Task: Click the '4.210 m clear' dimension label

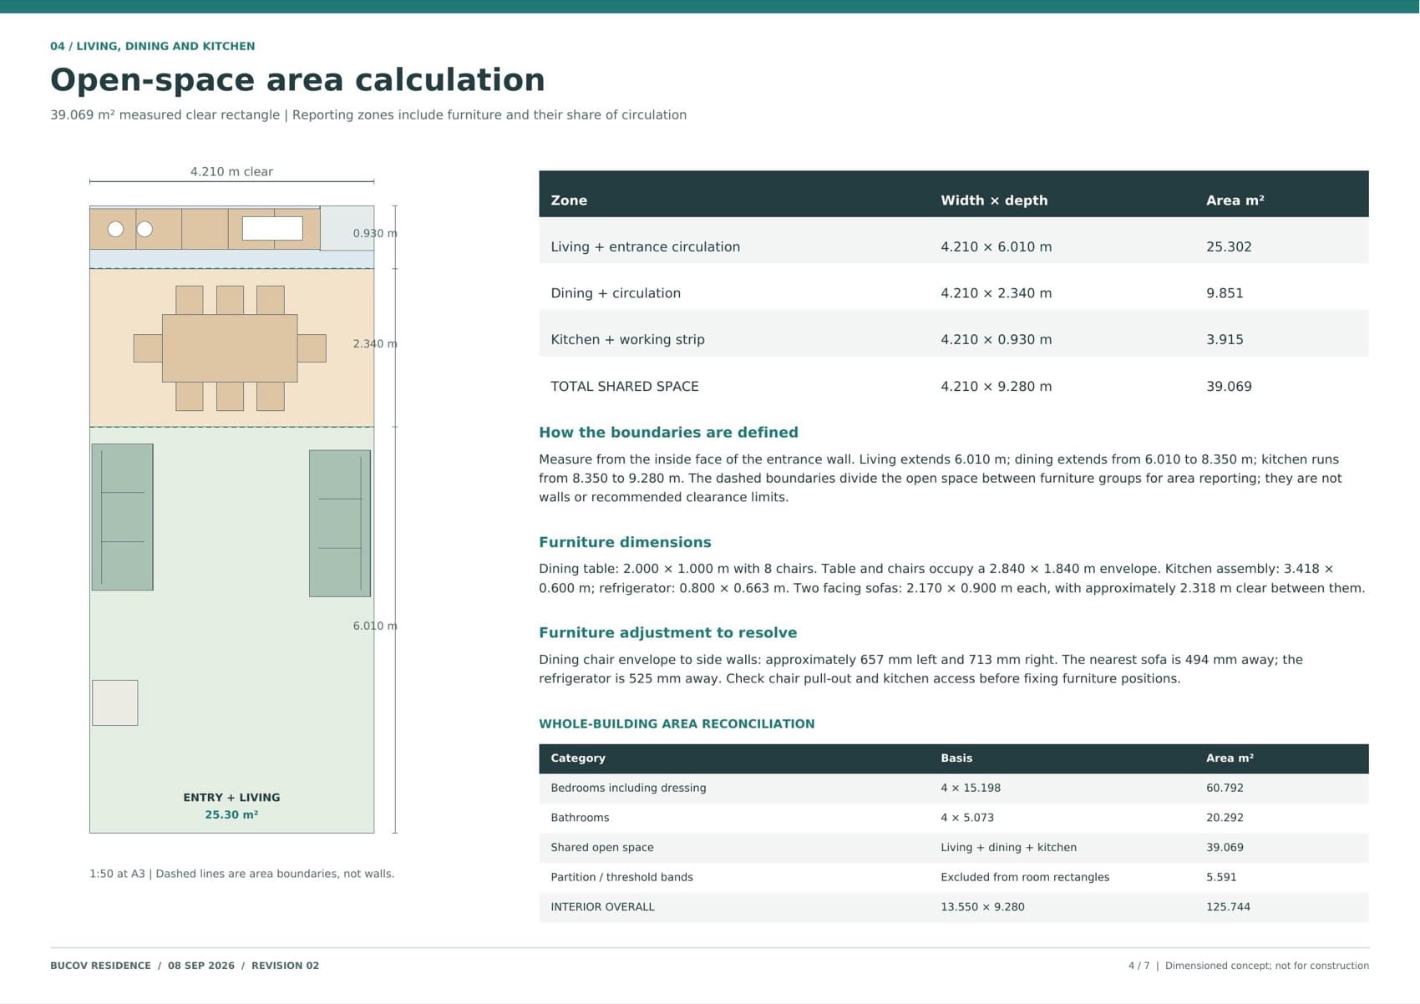Action: pos(231,171)
